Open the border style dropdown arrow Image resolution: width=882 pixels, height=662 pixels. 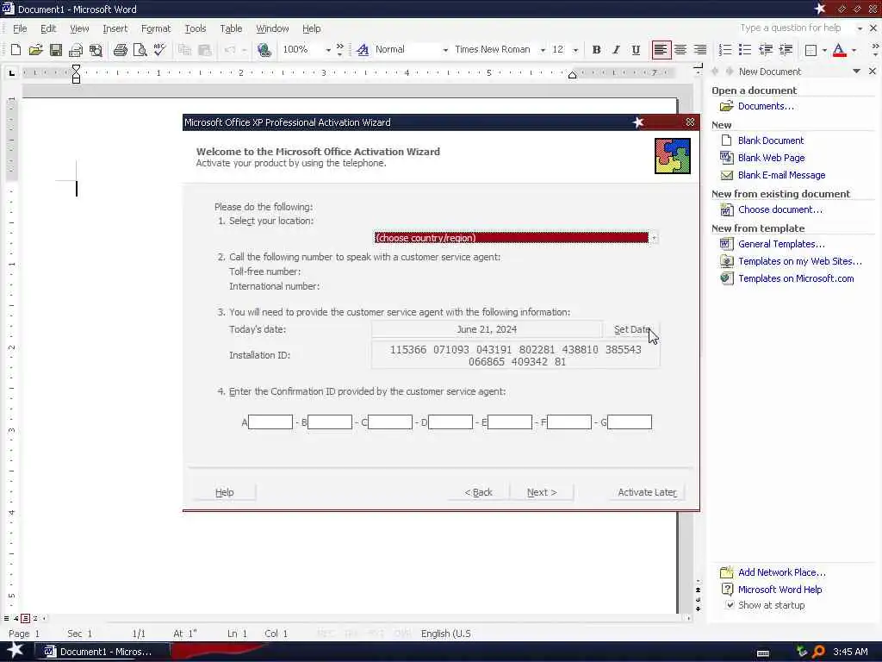pyautogui.click(x=824, y=50)
